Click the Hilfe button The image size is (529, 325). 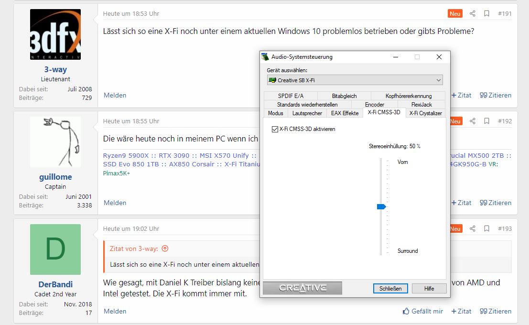click(x=429, y=289)
